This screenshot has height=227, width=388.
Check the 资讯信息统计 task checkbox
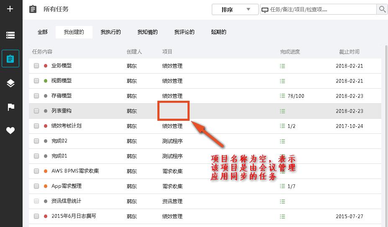point(36,201)
